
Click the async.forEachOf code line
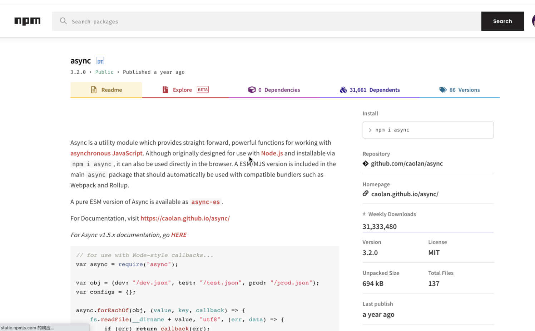pos(160,310)
